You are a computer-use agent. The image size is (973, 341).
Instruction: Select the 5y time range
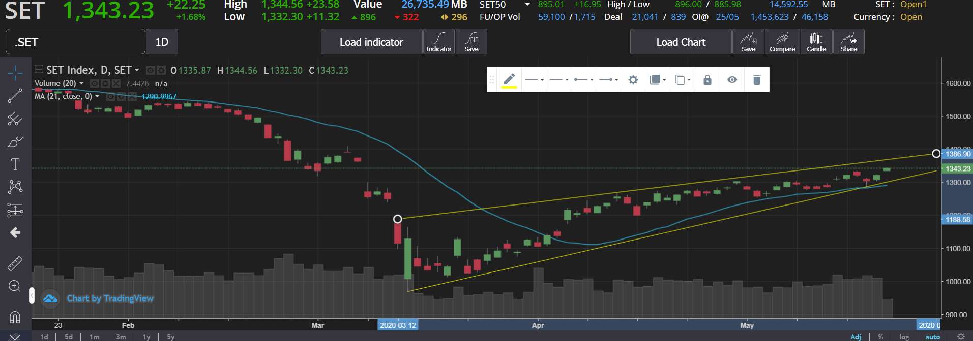coord(171,337)
